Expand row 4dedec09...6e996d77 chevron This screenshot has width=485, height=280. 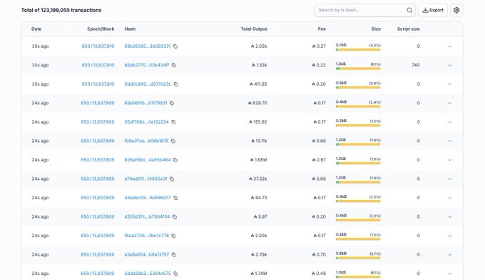450,198
